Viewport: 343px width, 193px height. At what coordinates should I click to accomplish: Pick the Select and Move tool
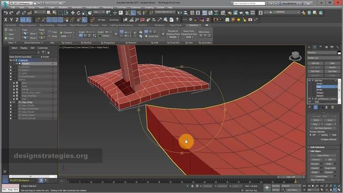[73, 13]
